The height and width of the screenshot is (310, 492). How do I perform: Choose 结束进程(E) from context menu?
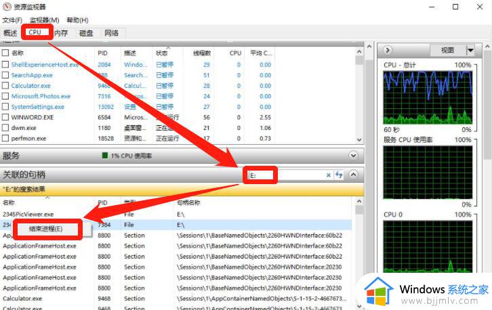click(x=46, y=229)
